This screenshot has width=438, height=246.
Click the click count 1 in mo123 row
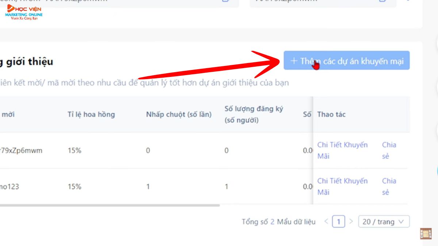(x=148, y=187)
